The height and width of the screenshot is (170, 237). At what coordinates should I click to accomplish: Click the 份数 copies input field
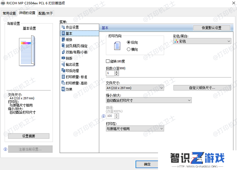click(x=110, y=73)
